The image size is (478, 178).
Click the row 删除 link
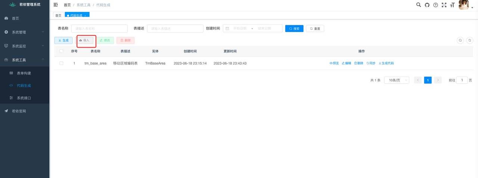point(358,63)
